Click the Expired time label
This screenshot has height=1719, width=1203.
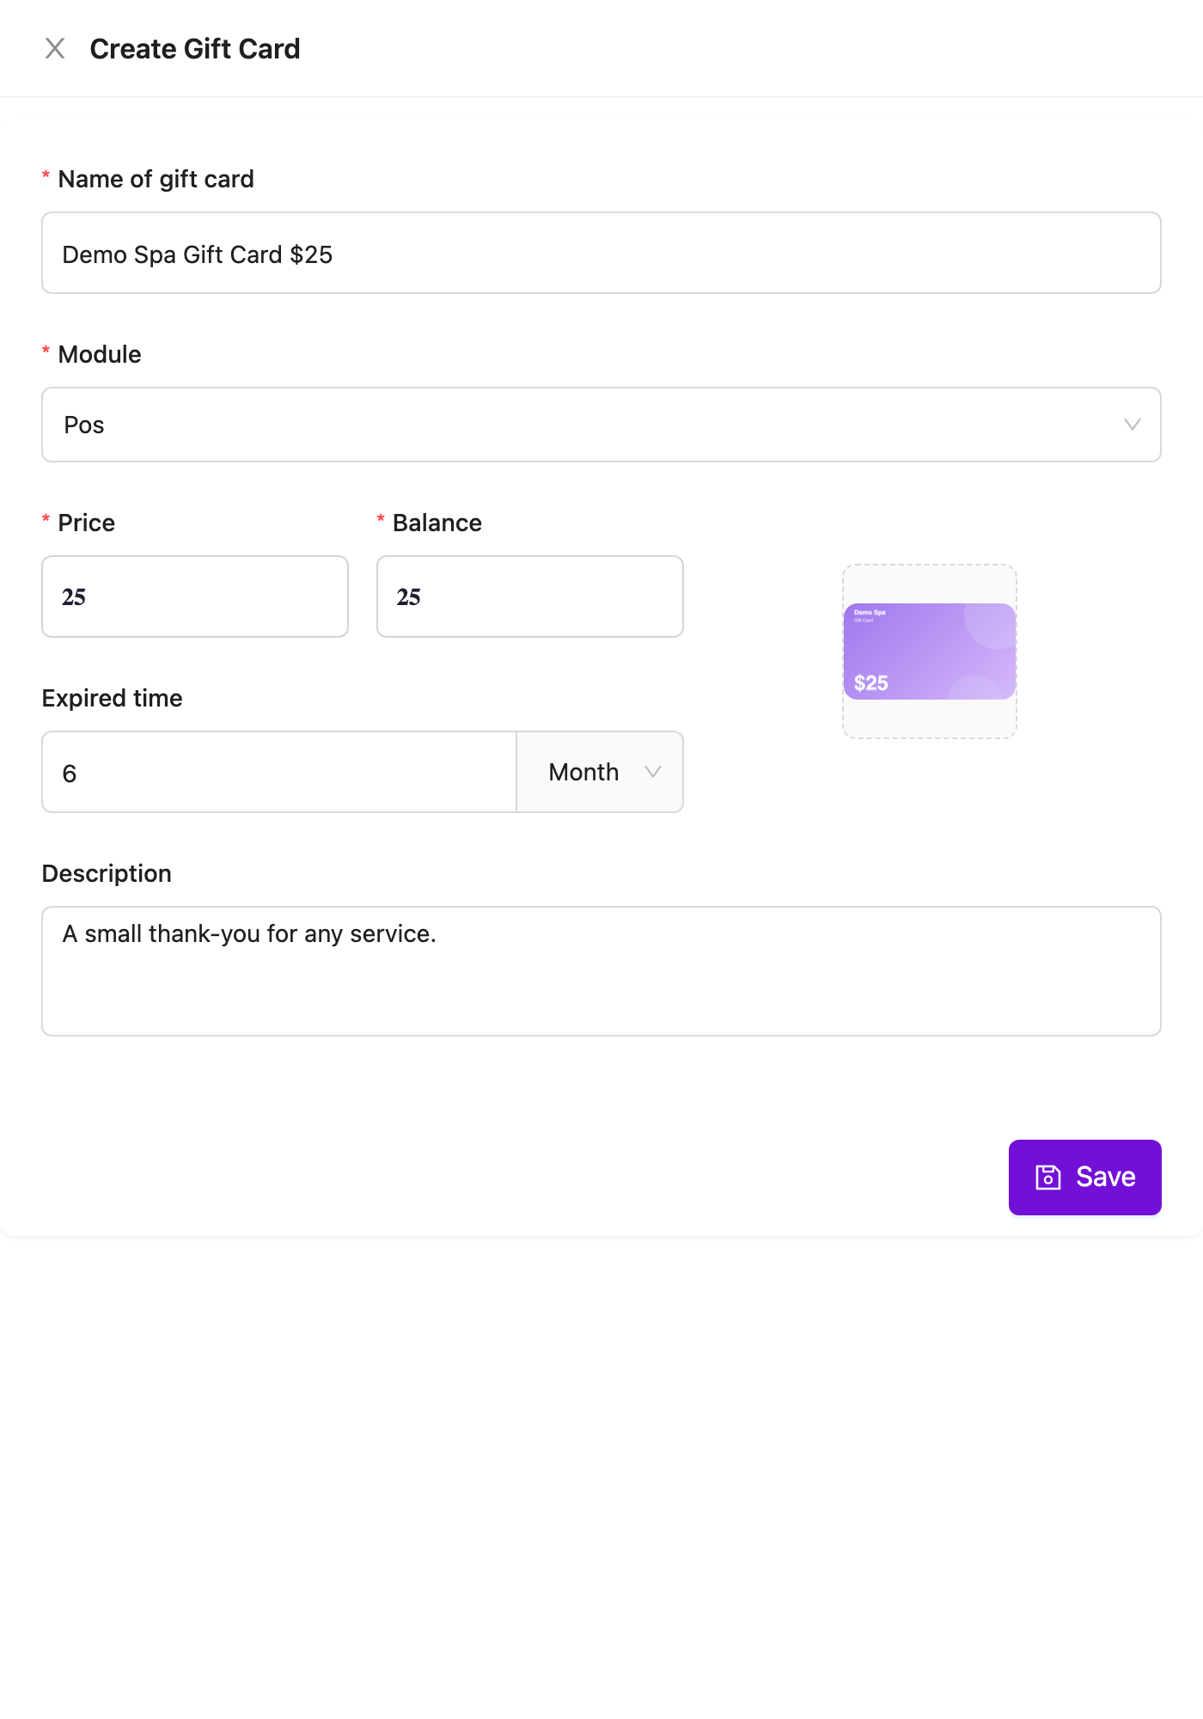pos(113,698)
